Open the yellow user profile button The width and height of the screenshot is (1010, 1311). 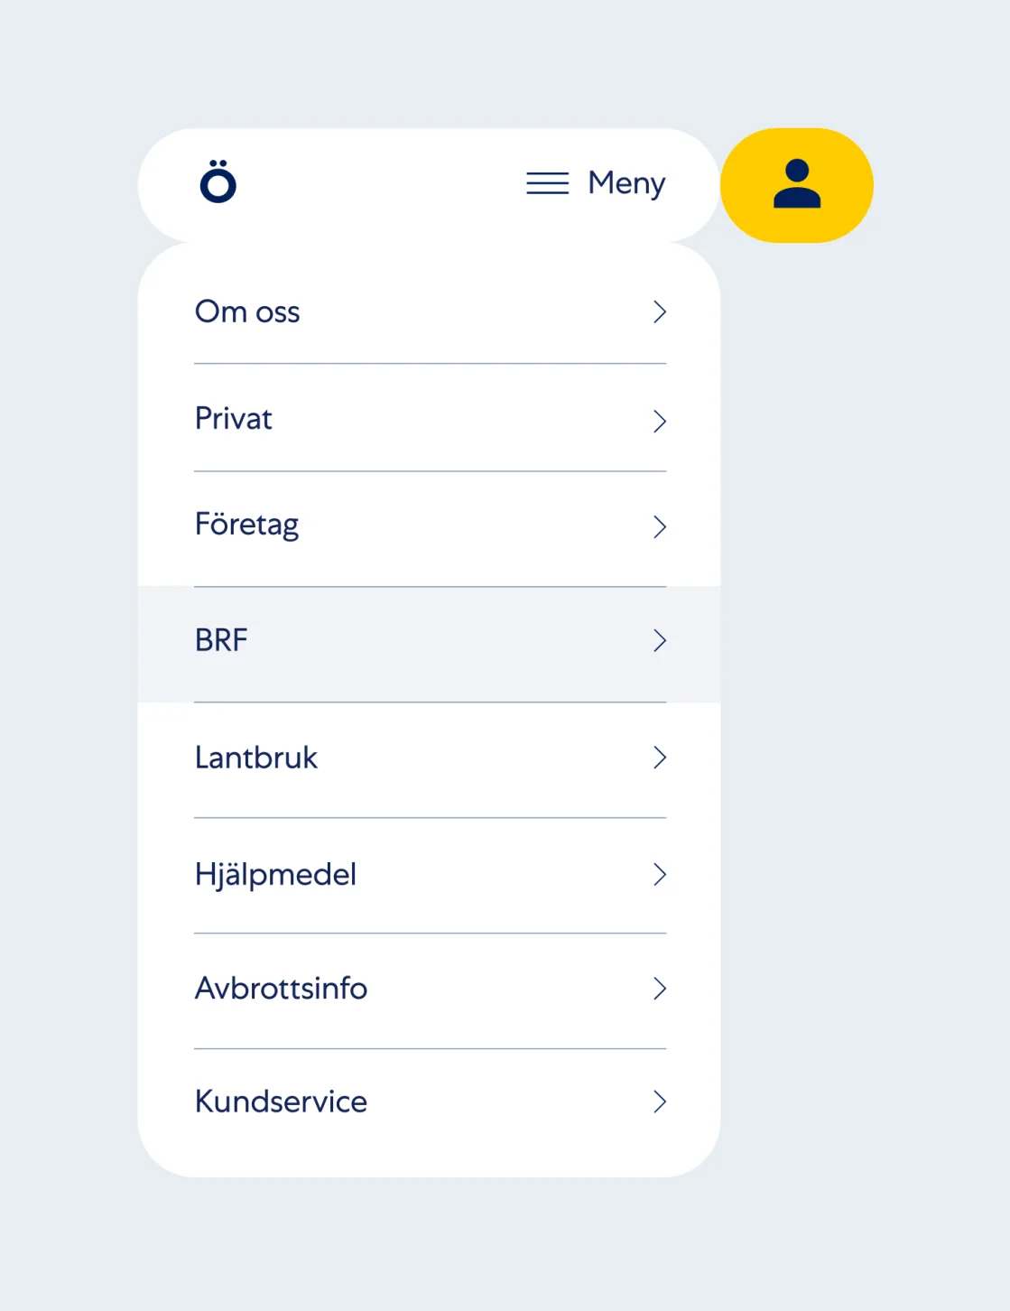pos(797,185)
